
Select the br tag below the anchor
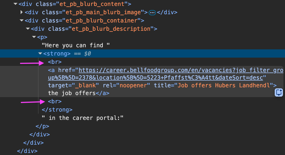click(x=55, y=101)
